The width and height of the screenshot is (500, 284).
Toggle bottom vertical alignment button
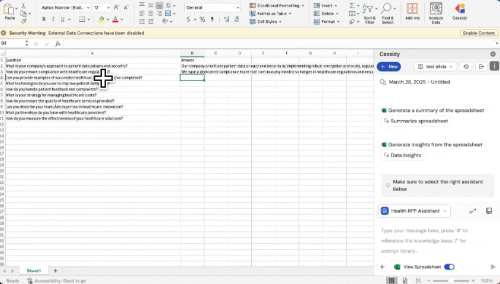(x=159, y=5)
